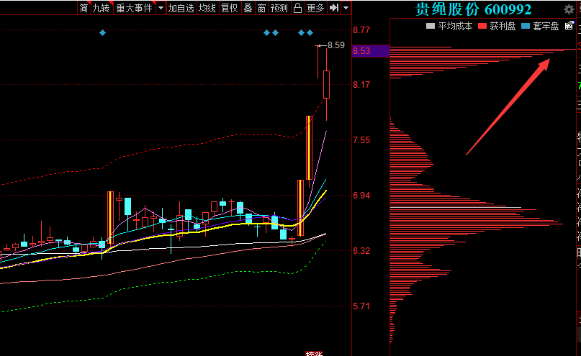Click the grey 平均成本 legend swatch
The image size is (581, 356).
coord(431,27)
